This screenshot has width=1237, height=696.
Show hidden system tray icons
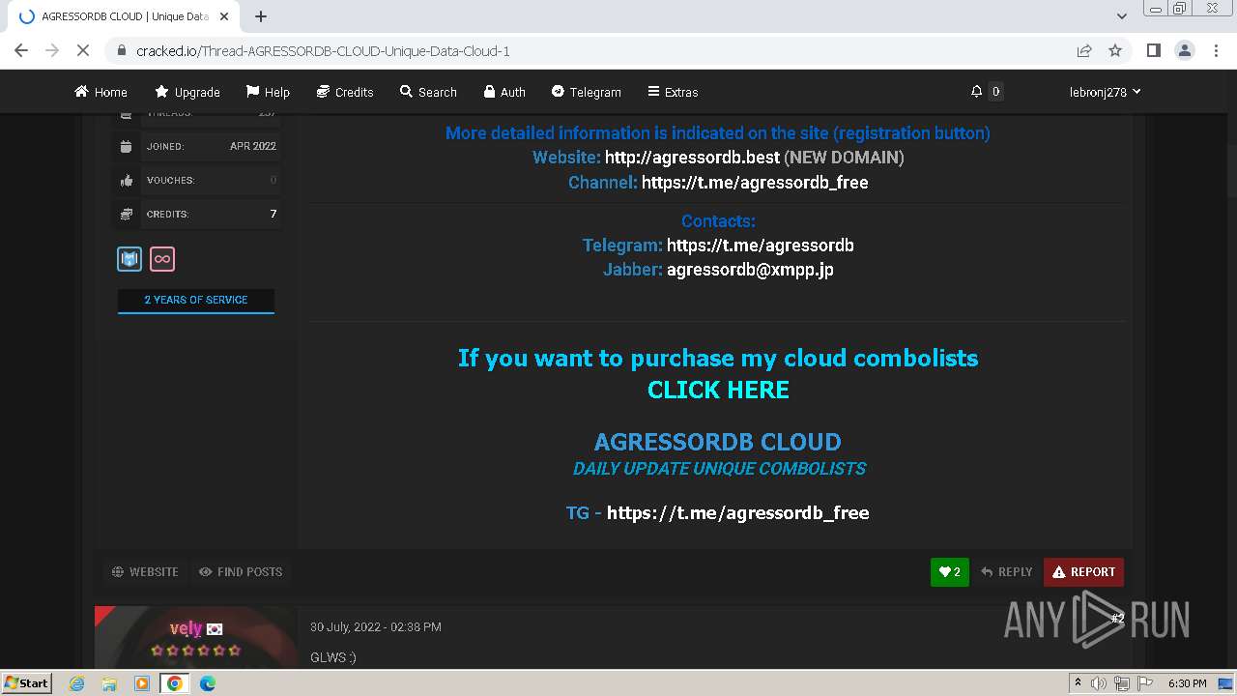click(x=1078, y=683)
